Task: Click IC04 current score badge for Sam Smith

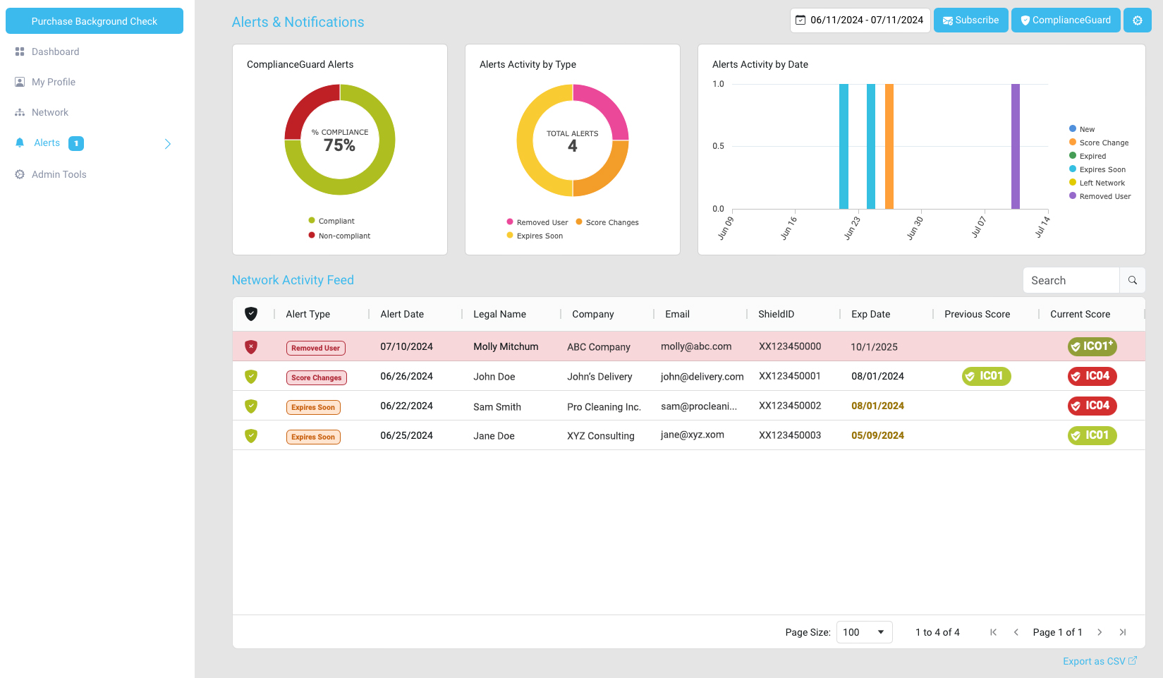Action: [1092, 406]
